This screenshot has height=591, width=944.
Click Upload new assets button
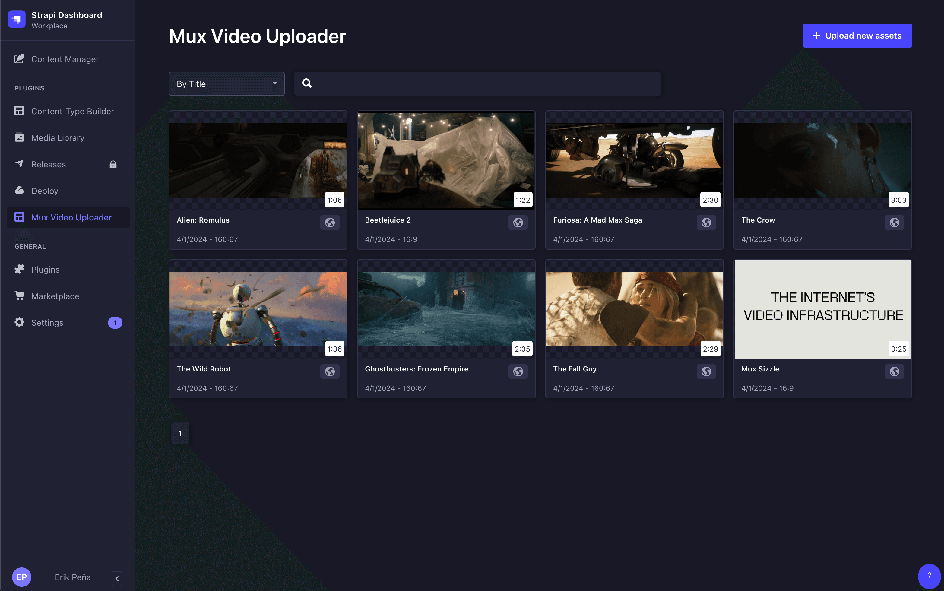[x=857, y=36]
